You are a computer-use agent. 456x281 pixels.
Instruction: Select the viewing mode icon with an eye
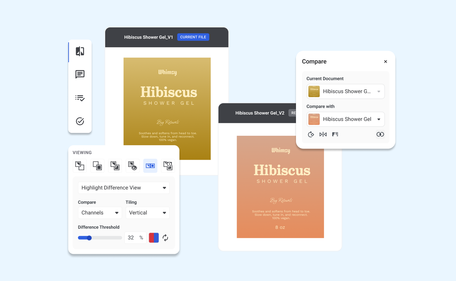pos(133,166)
